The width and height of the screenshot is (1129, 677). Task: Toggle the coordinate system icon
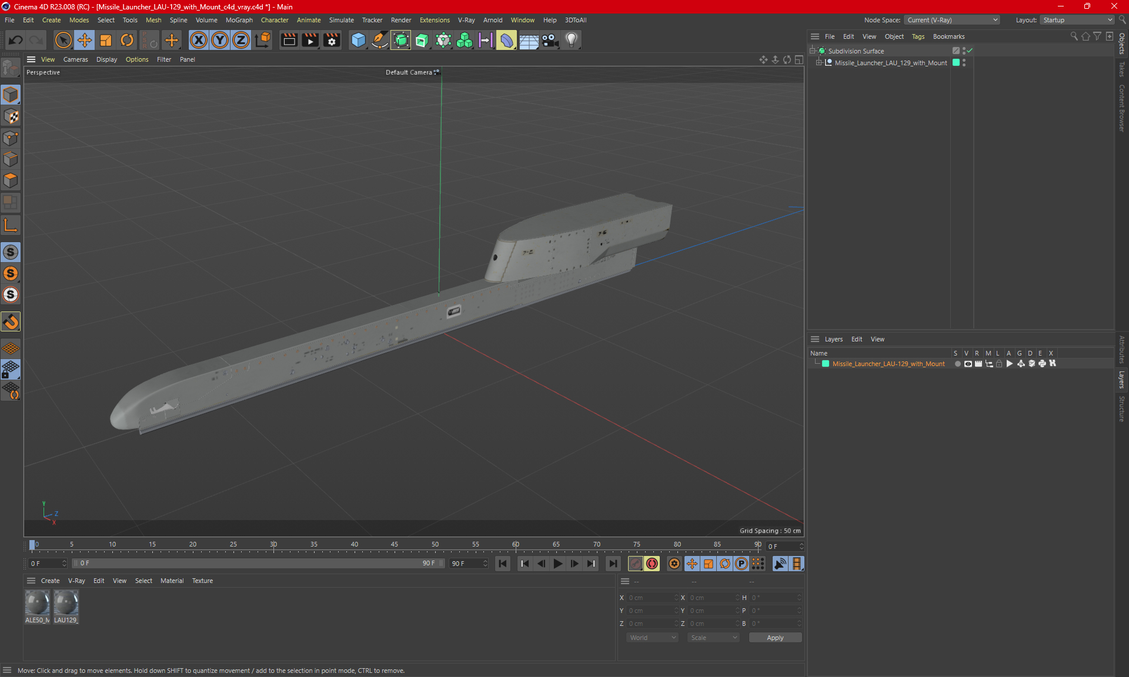click(263, 40)
